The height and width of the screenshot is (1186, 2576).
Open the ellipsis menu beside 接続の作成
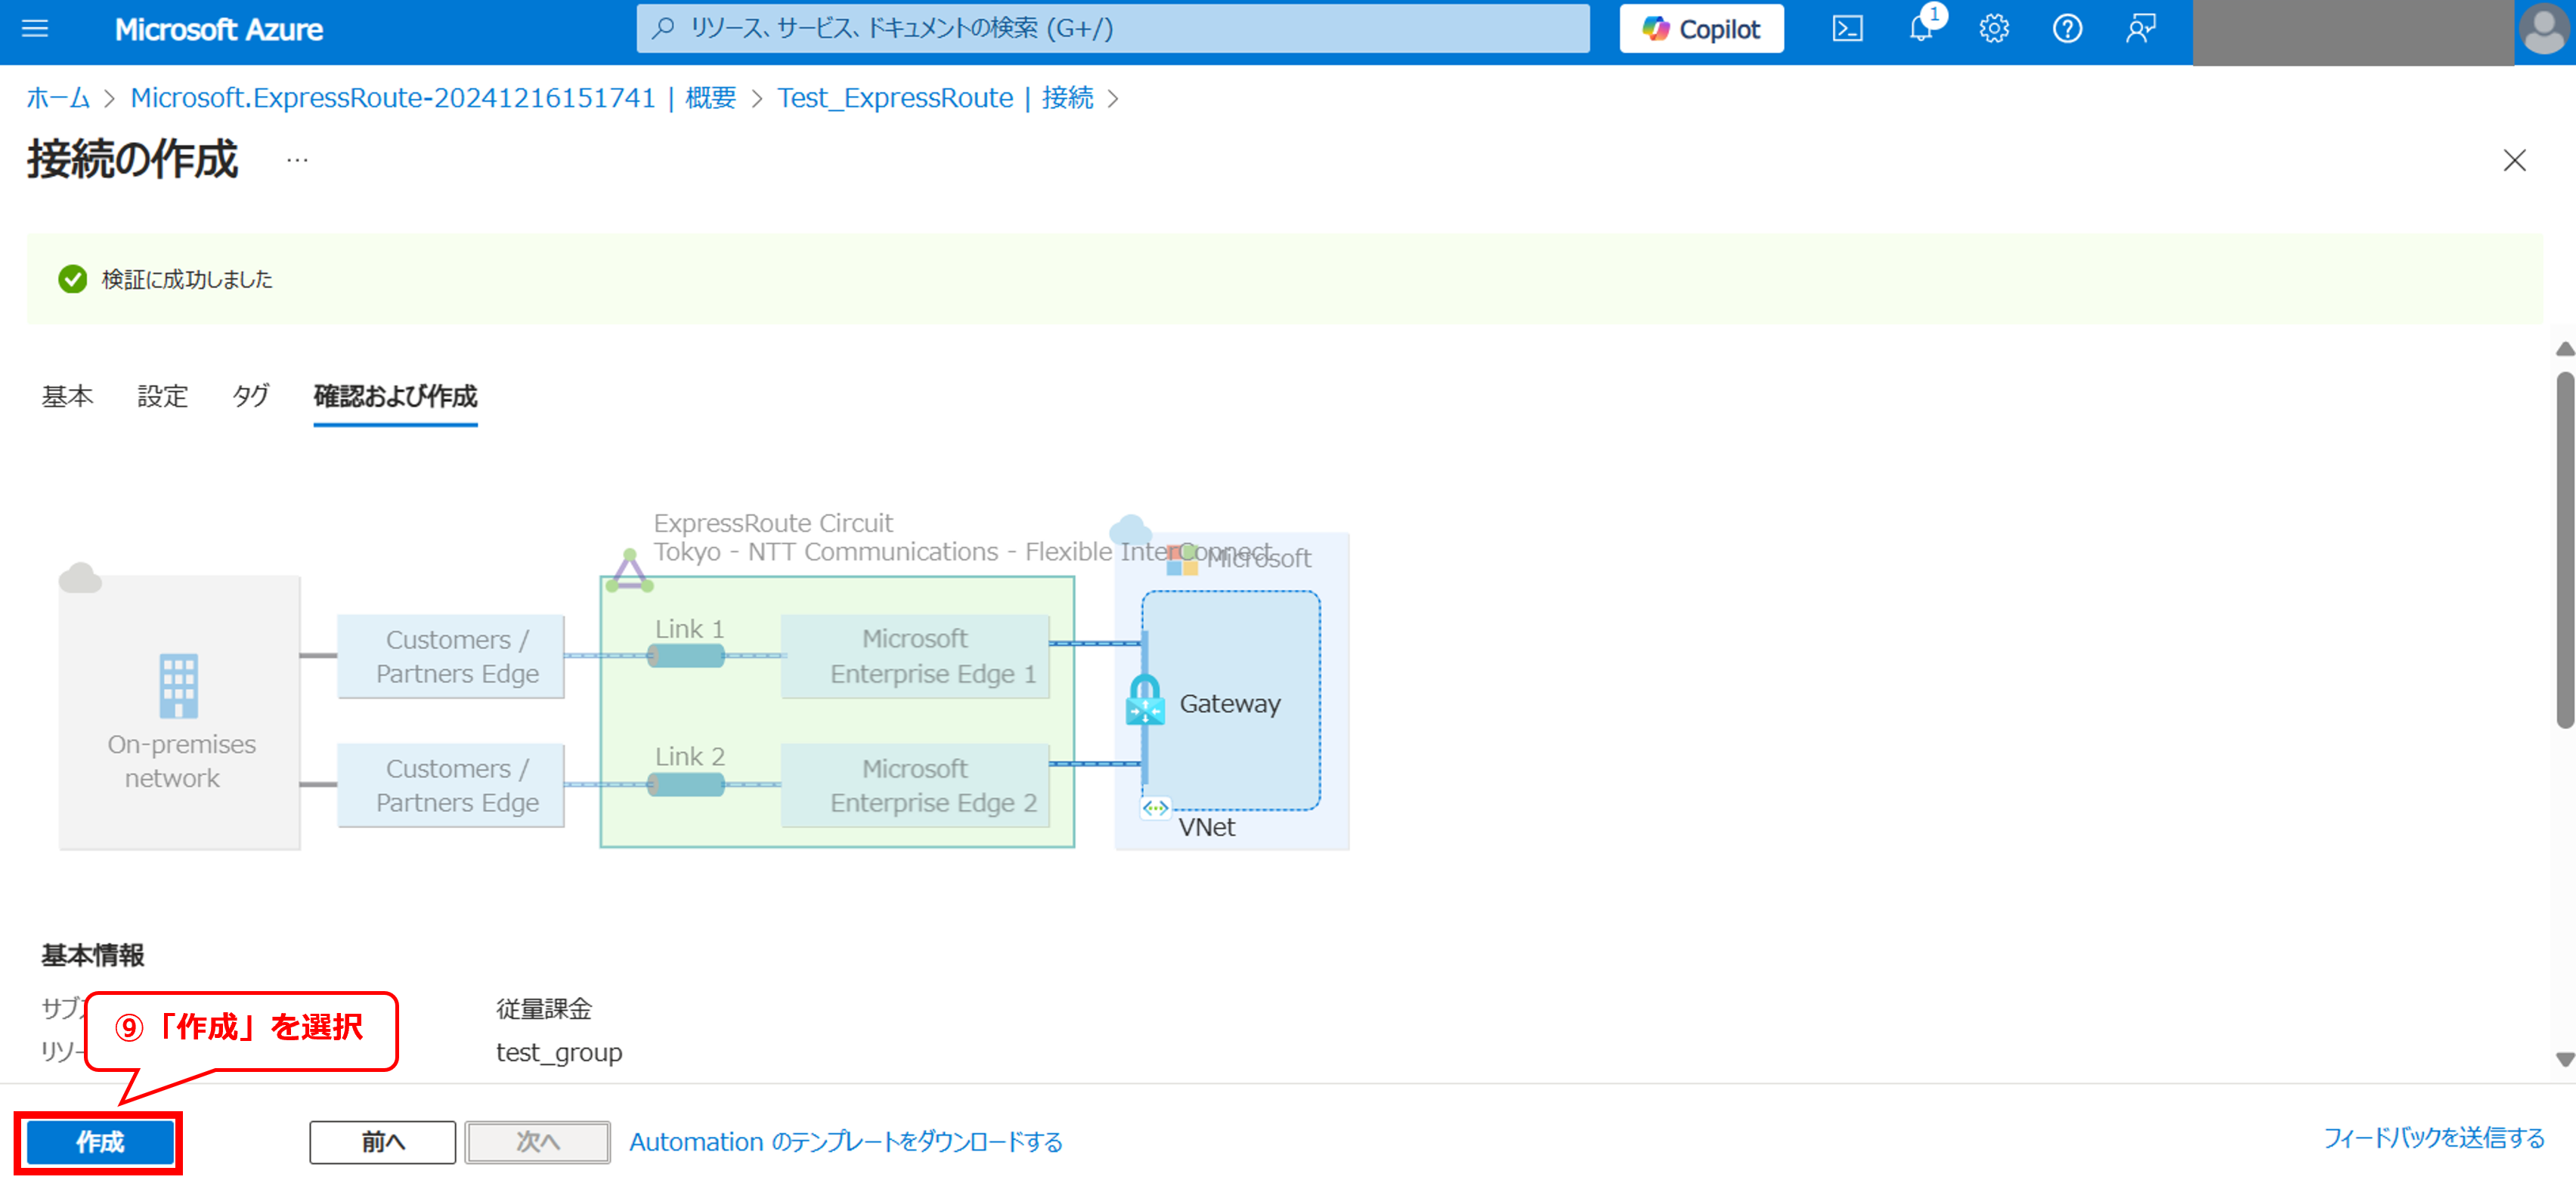pyautogui.click(x=297, y=160)
